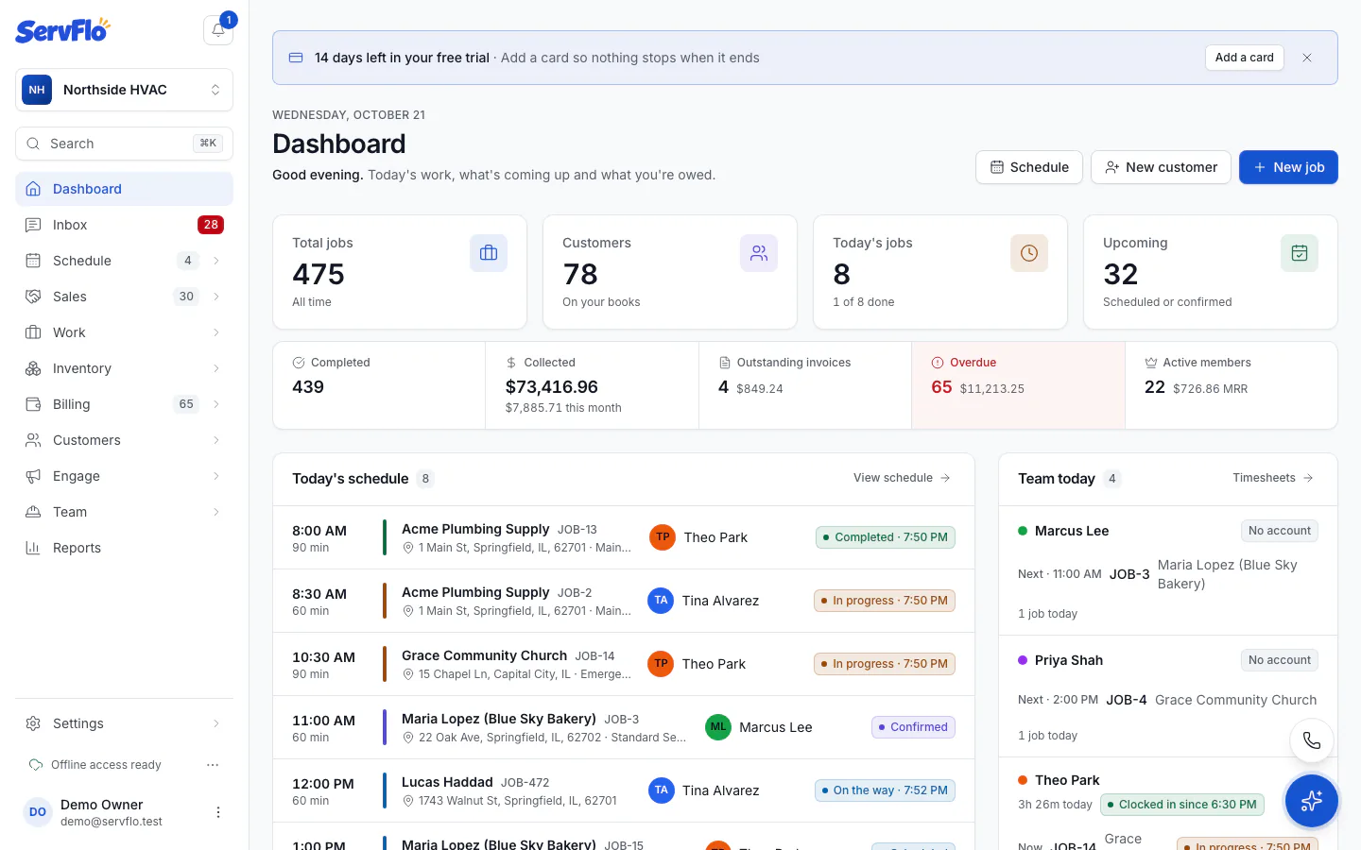
Task: Click the Customers people icon
Action: (759, 253)
